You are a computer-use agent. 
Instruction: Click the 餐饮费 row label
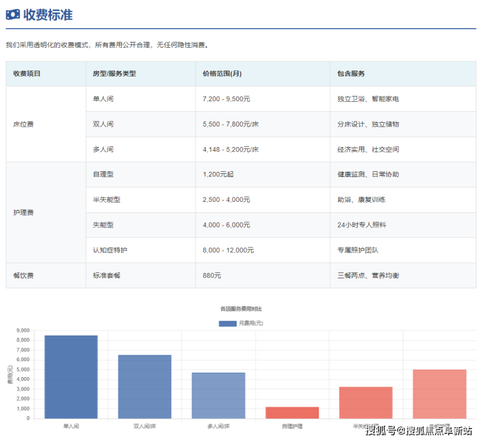coord(23,276)
